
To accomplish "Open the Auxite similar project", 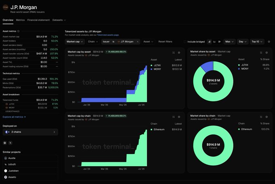I will point(30,158).
